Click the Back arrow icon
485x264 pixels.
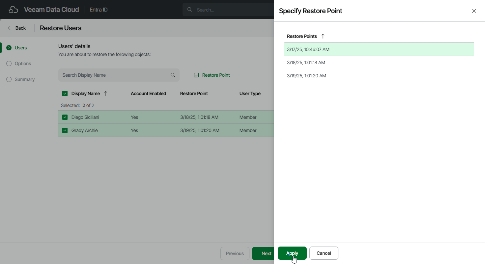tap(9, 28)
